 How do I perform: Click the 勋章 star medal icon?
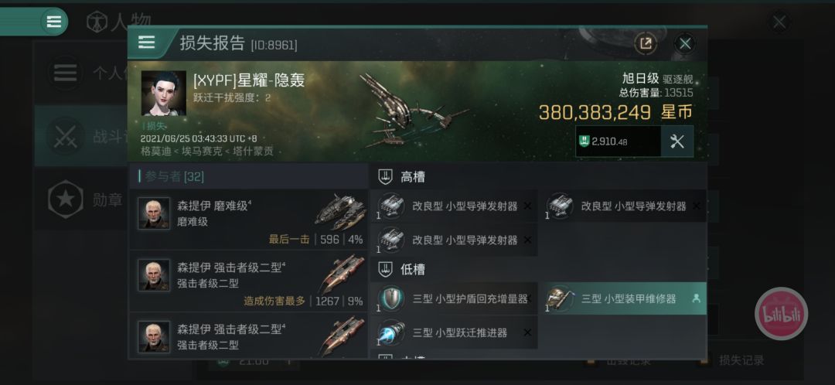[66, 199]
